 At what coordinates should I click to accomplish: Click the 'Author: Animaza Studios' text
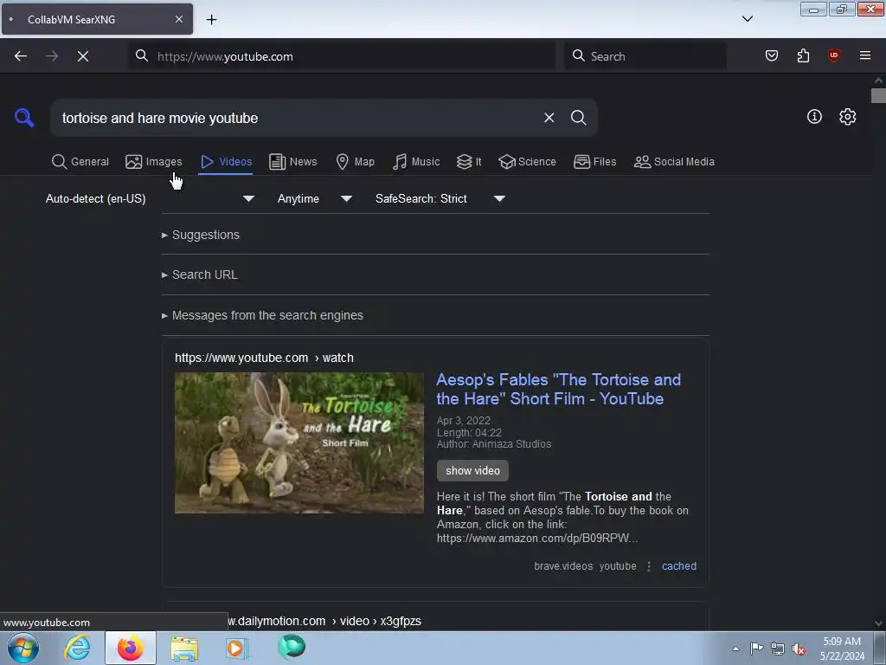[494, 444]
